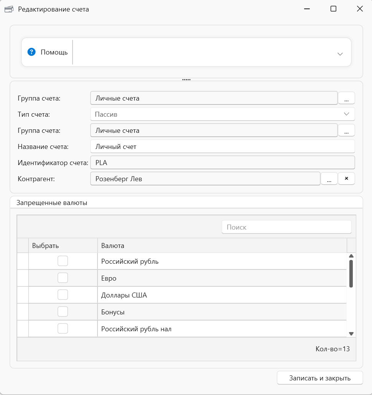Sort by the Валюта column header
The width and height of the screenshot is (372, 395).
222,246
